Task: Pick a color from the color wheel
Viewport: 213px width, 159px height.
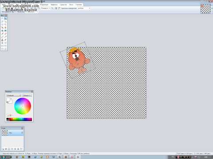Action: (23, 106)
